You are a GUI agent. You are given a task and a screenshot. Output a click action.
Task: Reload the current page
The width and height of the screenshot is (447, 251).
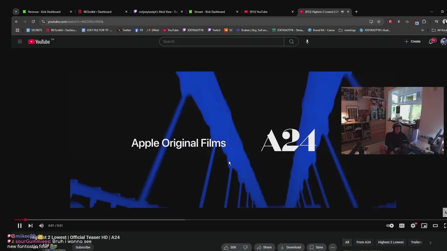click(33, 22)
